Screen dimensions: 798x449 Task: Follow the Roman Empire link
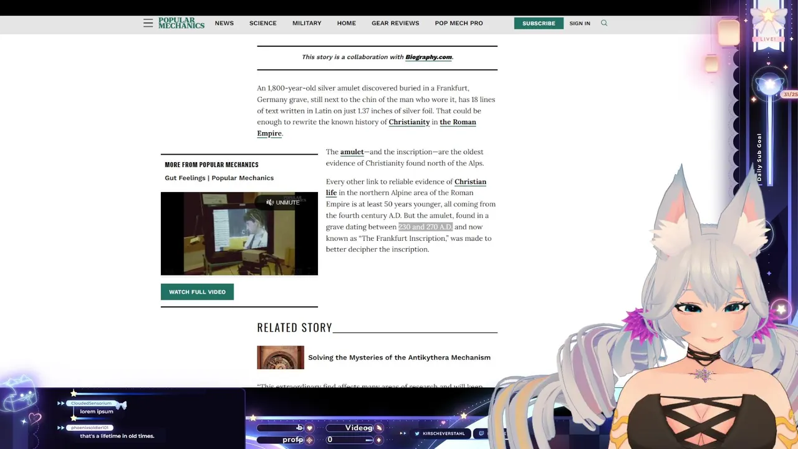click(x=458, y=122)
